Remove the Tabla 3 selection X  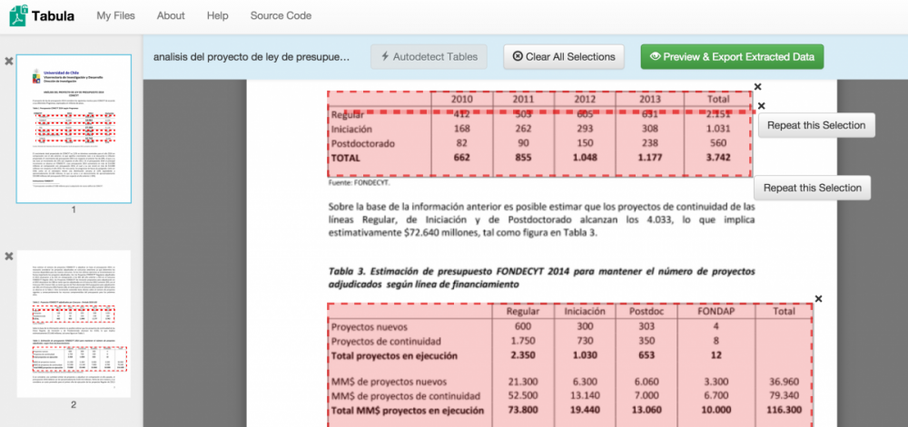click(x=818, y=298)
